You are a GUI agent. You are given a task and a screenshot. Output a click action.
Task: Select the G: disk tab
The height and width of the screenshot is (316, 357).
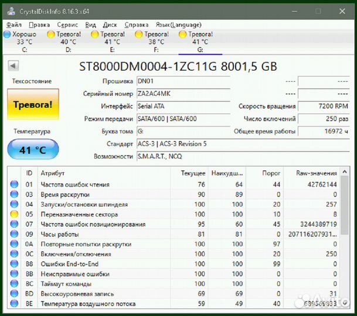(199, 42)
